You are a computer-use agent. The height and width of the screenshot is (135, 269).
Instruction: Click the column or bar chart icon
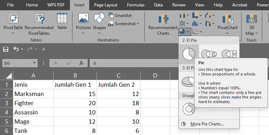(182, 16)
